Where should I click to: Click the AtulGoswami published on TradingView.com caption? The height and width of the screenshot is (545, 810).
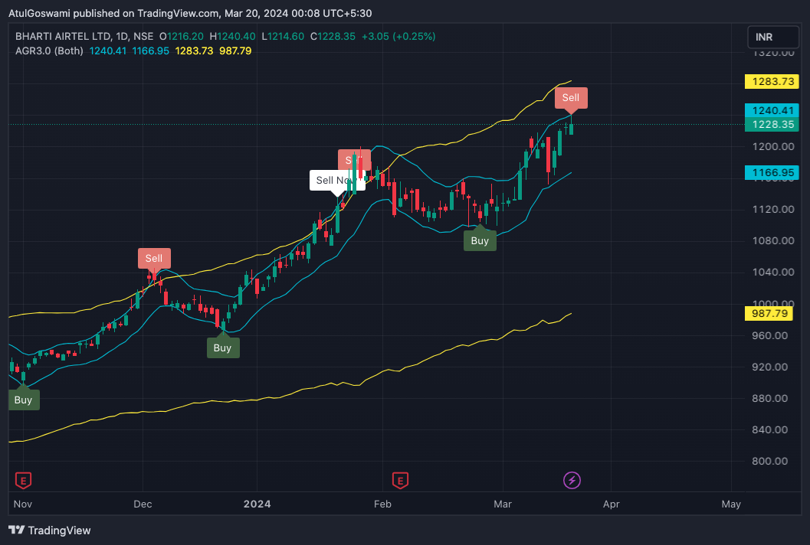click(190, 14)
